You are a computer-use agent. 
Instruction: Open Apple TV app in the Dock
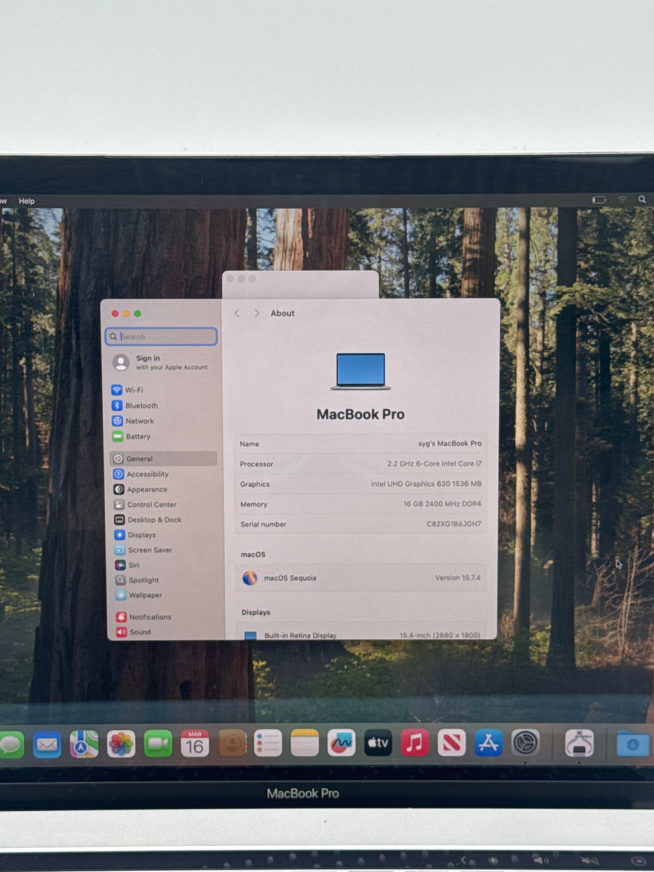(378, 743)
